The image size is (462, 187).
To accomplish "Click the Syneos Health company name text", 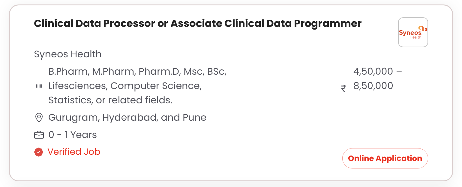I will coord(67,54).
